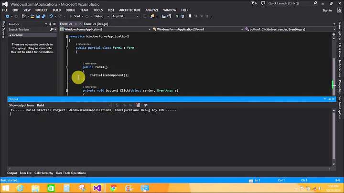
Task: Open Internet Explorer from the taskbar
Action: (20, 188)
